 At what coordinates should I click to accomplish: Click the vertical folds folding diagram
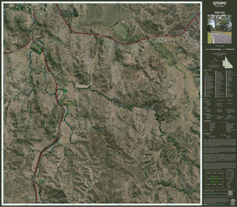click(230, 174)
